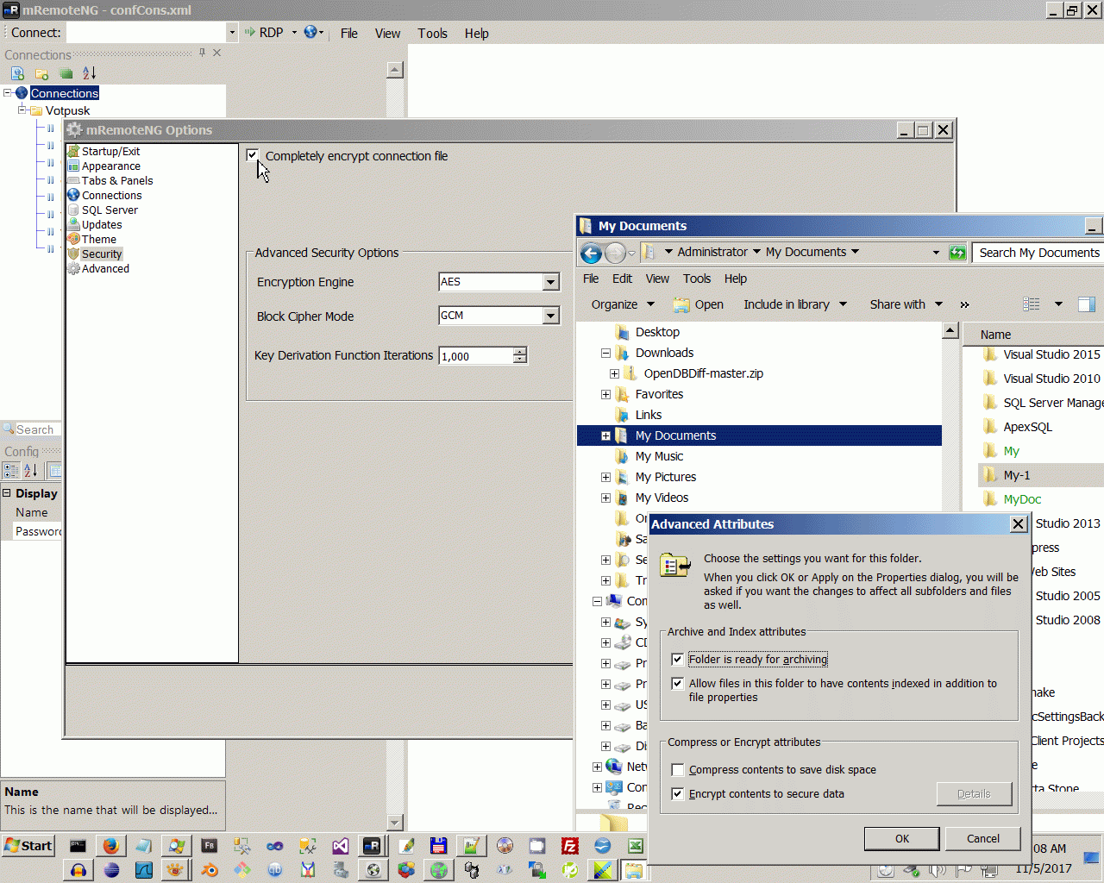
Task: Select SQL Server in options list
Action: [110, 210]
